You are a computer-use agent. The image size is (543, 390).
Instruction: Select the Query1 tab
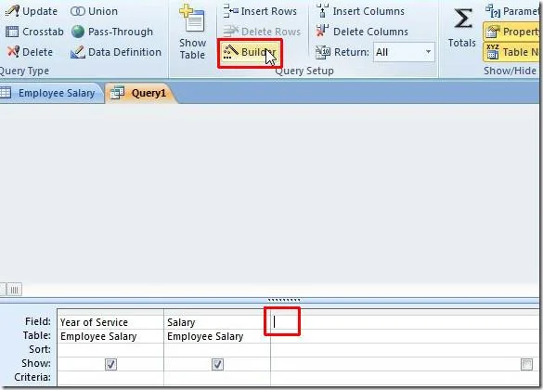139,93
